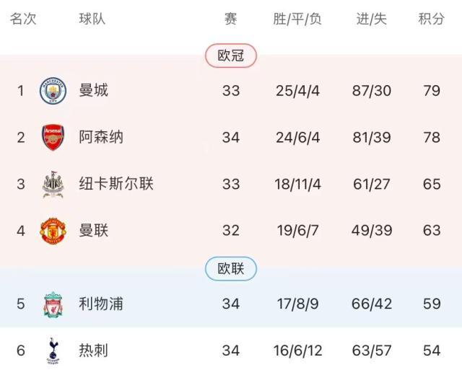
Task: Click the Tottenham Hotspur club crest
Action: coord(53,350)
